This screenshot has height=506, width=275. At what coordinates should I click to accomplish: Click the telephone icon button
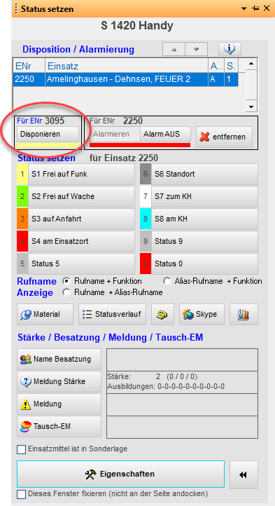(x=162, y=314)
